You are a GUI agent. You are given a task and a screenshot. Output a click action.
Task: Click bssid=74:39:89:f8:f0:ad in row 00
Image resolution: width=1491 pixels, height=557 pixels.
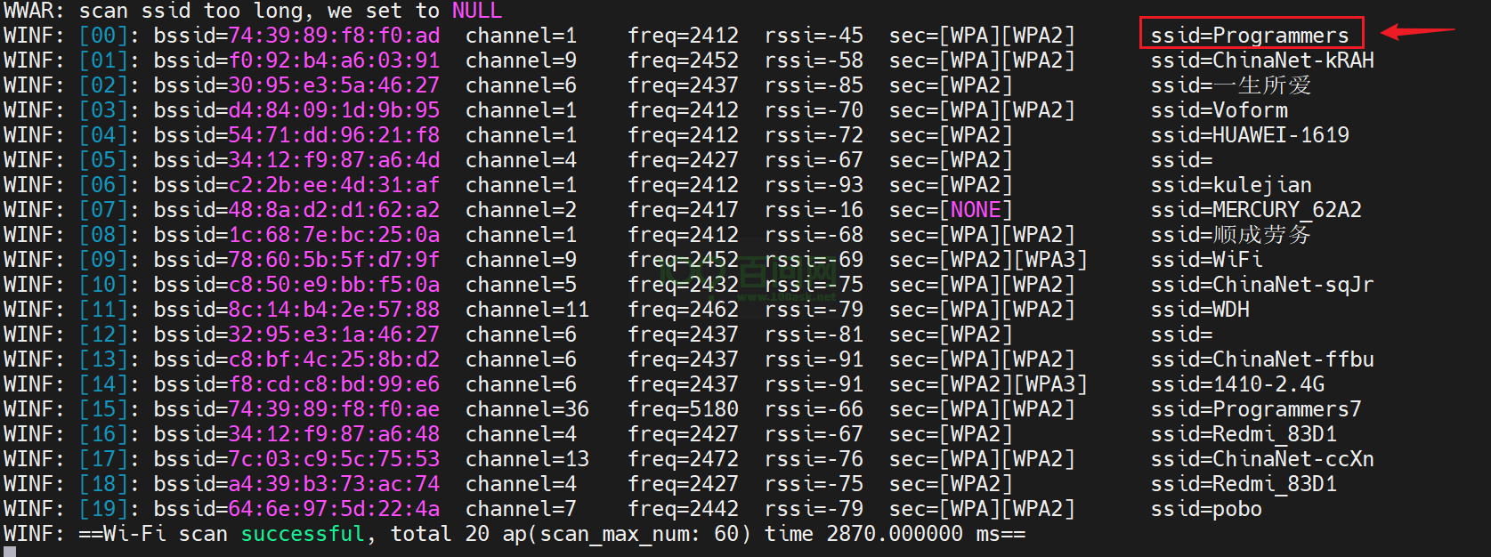tap(296, 36)
